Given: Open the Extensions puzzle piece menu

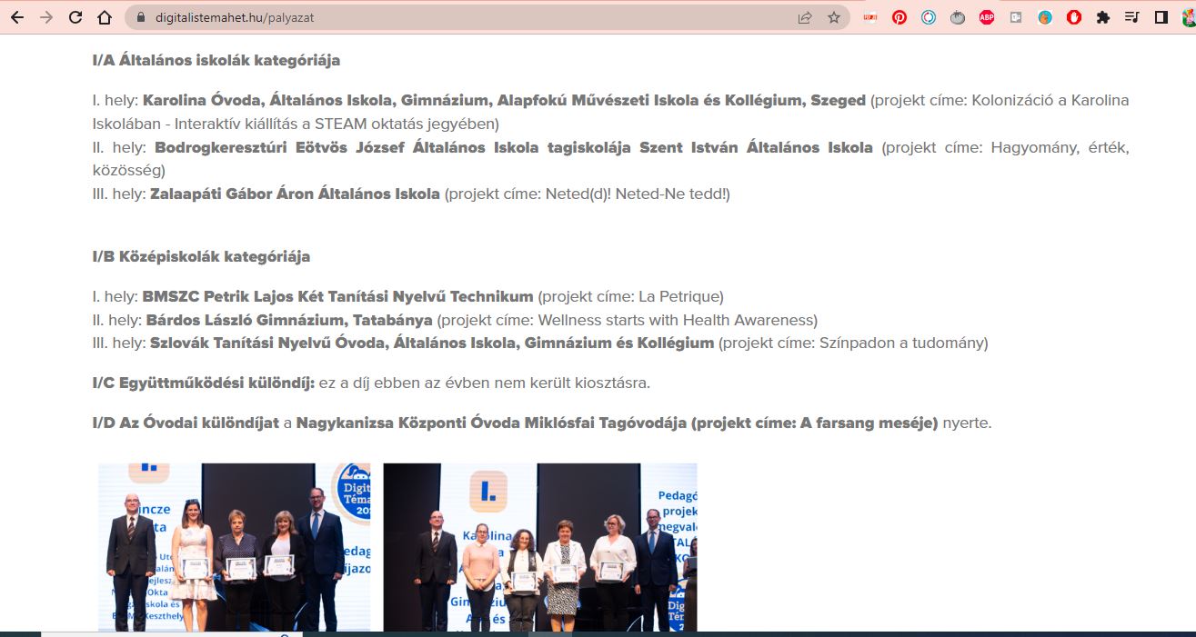Looking at the screenshot, I should [x=1103, y=17].
